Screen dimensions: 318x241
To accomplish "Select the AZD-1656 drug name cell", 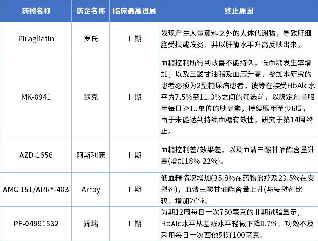I will click(36, 155).
